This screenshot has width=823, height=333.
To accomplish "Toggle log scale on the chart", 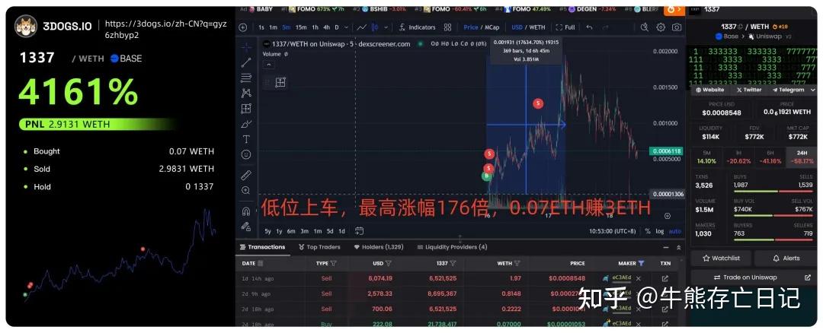I will click(660, 231).
